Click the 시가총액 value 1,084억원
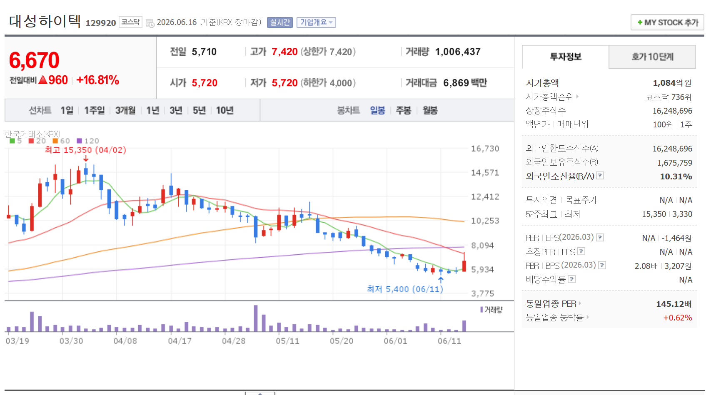This screenshot has height=395, width=706. tap(672, 83)
